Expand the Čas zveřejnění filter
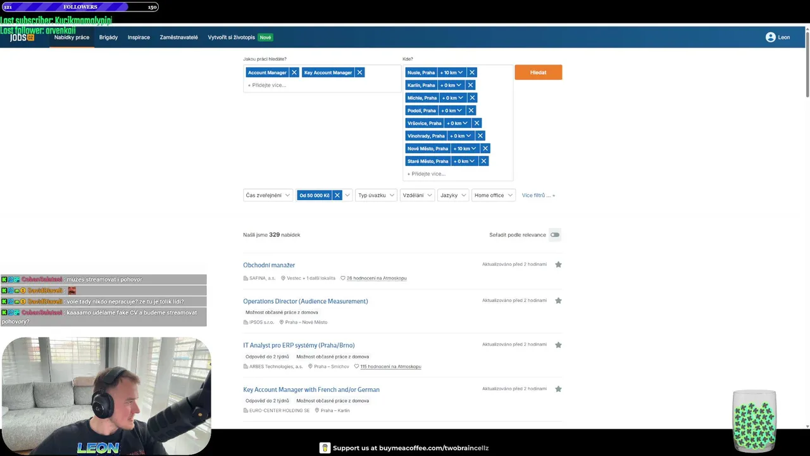This screenshot has height=456, width=810. (268, 196)
